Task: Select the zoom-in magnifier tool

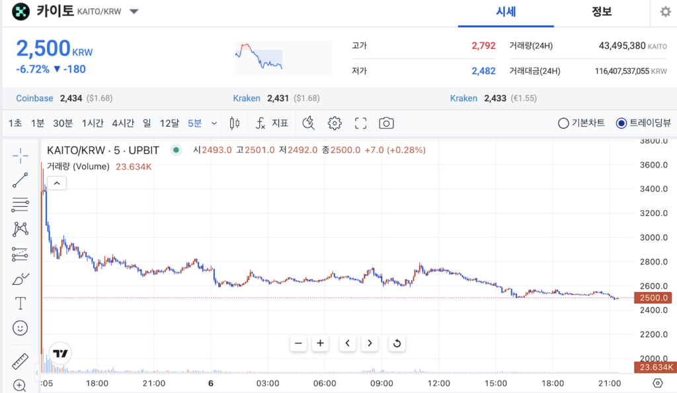Action: (x=20, y=385)
